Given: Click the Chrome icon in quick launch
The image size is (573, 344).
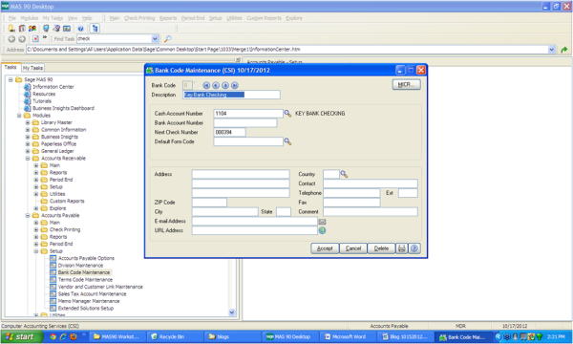Looking at the screenshot, I should click(x=53, y=337).
